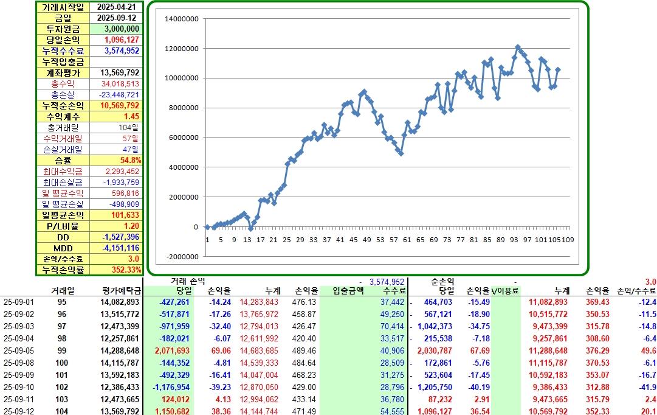This screenshot has height=415, width=657.
Task: Select the date cell 25-09-05
Action: point(19,350)
